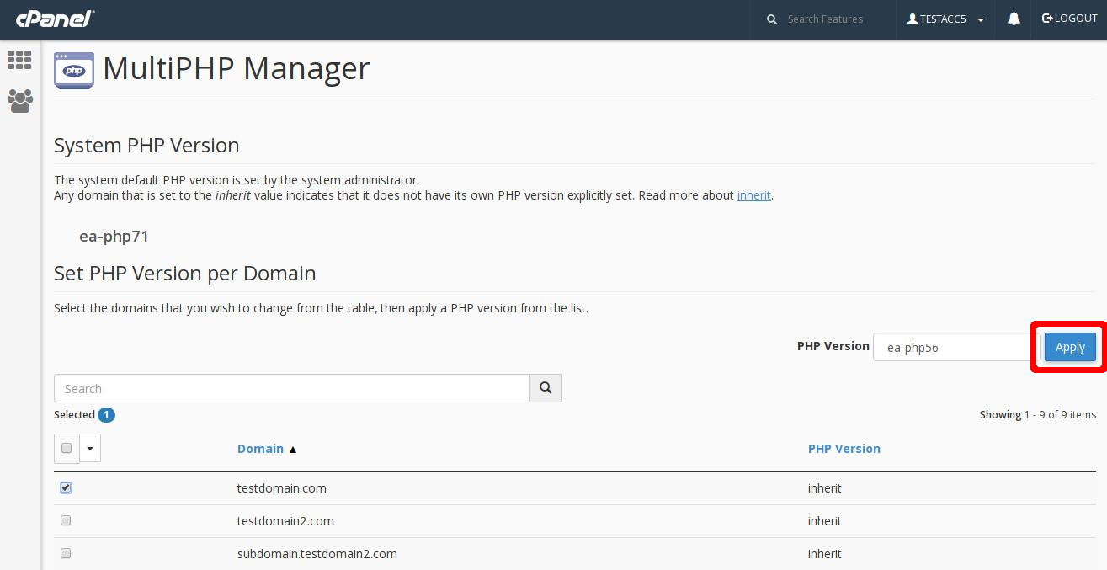Open the User Manager people icon

pyautogui.click(x=20, y=101)
